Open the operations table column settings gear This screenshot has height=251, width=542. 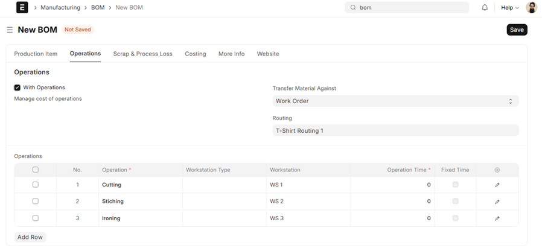coord(497,170)
